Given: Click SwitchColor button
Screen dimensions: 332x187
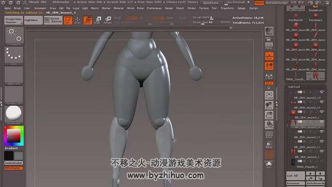Looking at the screenshot, I should [x=14, y=163].
